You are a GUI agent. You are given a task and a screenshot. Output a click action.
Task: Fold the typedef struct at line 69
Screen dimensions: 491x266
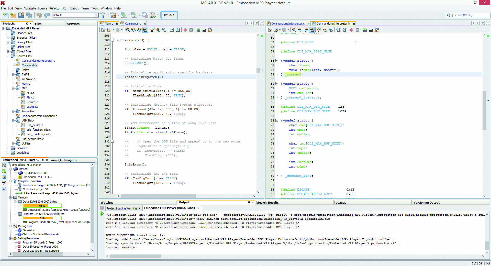pos(277,120)
